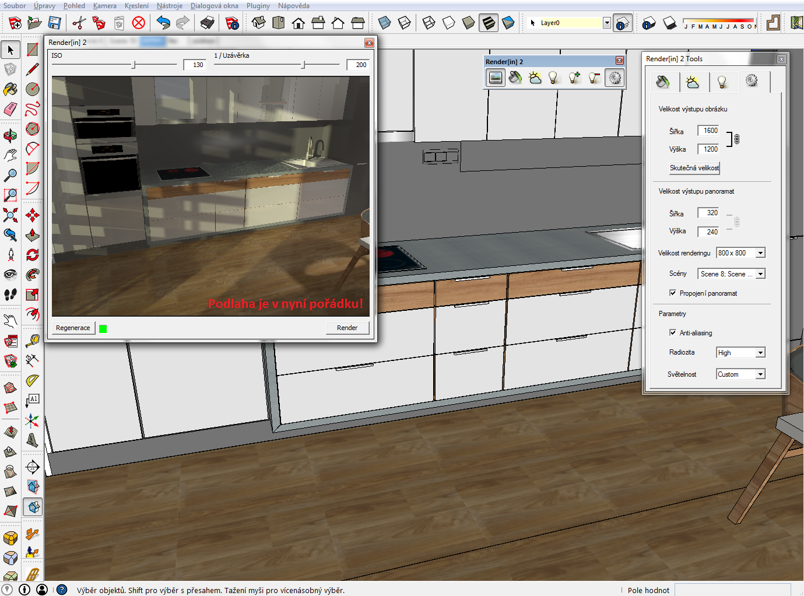
Task: Open the Print icon in toolbar
Action: coord(207,23)
